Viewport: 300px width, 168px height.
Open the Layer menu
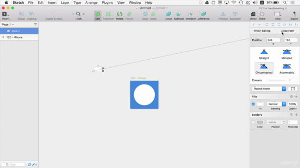[x=65, y=3]
